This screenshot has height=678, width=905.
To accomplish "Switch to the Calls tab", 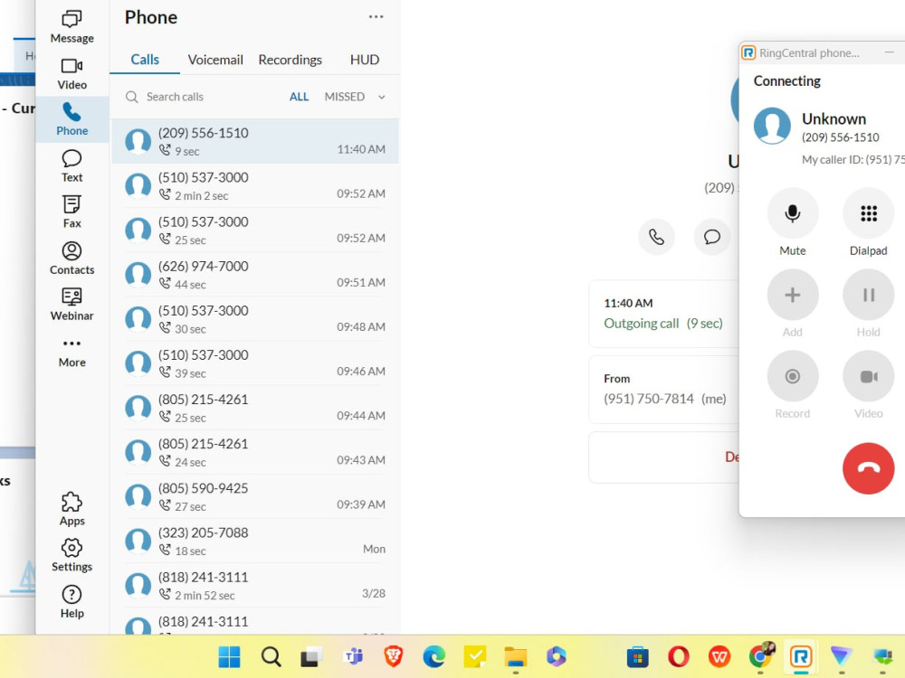I will (x=144, y=60).
